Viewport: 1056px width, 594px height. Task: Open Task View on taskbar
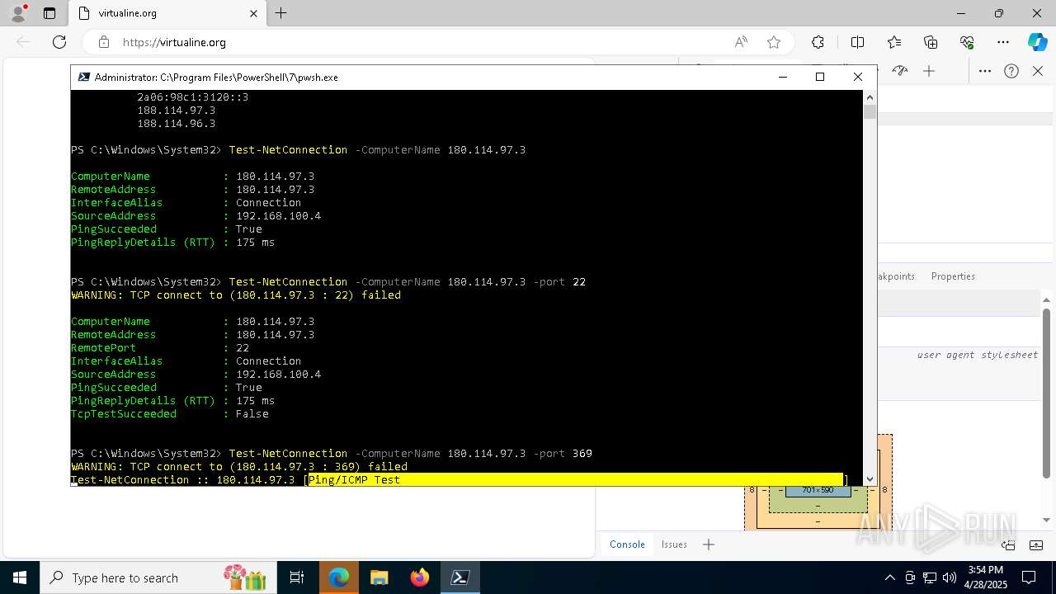coord(297,577)
